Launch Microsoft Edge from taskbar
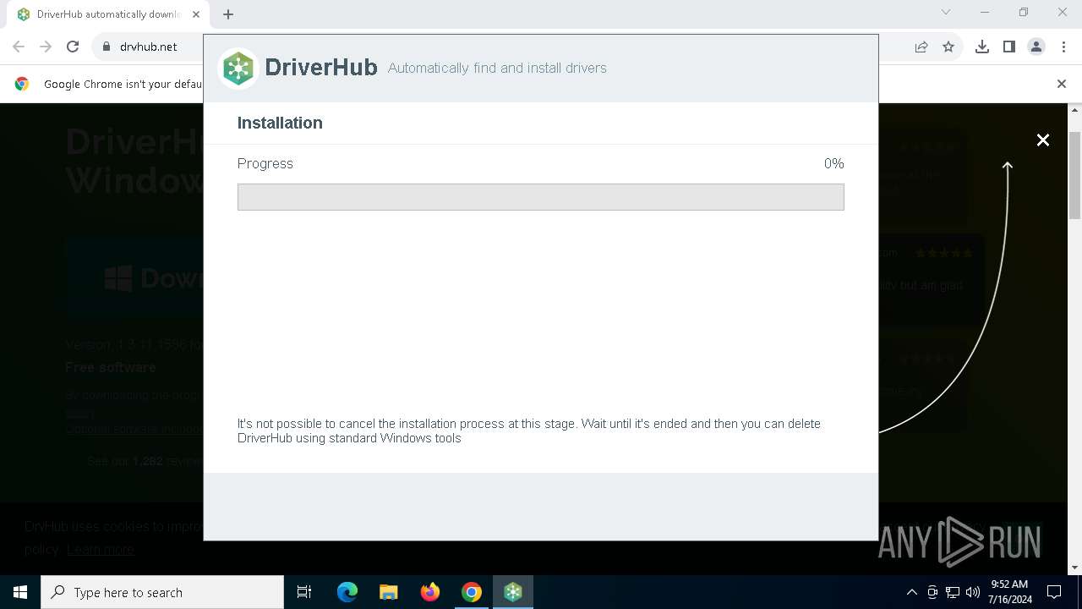 pyautogui.click(x=347, y=592)
